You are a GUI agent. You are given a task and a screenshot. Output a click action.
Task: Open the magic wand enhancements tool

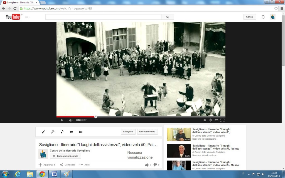[53, 132]
